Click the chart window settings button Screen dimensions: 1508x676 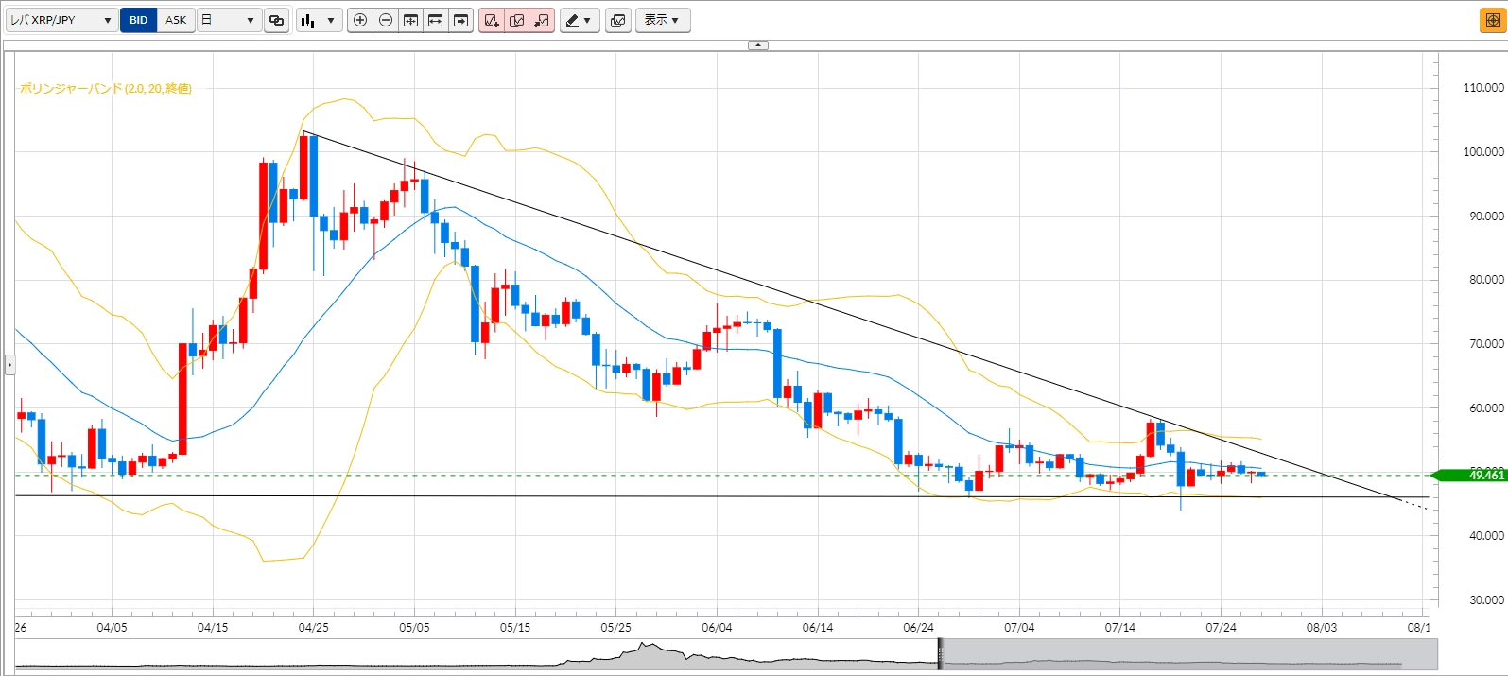pos(618,20)
